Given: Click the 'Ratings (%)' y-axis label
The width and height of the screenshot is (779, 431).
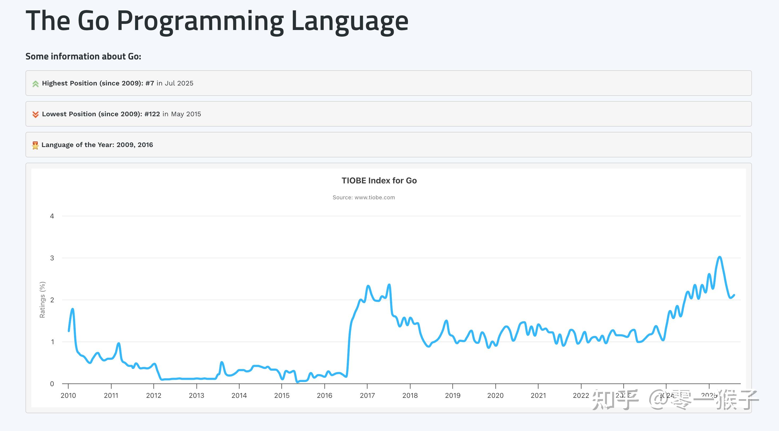Looking at the screenshot, I should [42, 300].
